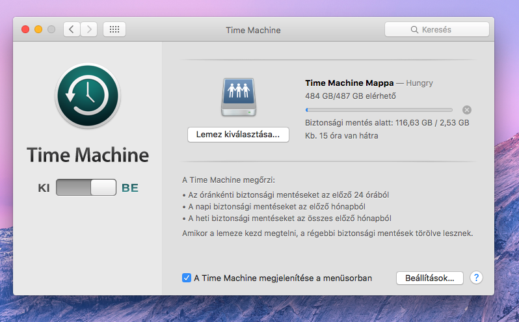This screenshot has height=322, width=519.
Task: Select the Time Machine Mappa disk name
Action: (x=349, y=83)
